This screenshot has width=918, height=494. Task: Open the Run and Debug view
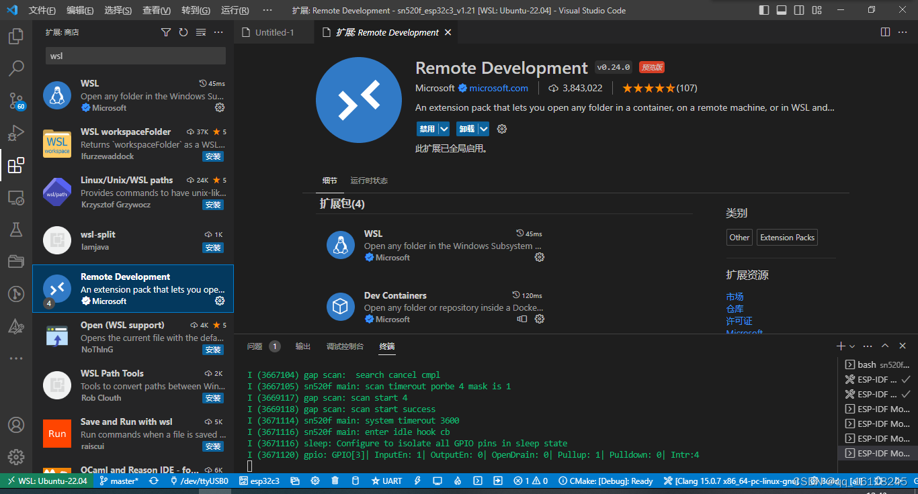click(x=16, y=133)
